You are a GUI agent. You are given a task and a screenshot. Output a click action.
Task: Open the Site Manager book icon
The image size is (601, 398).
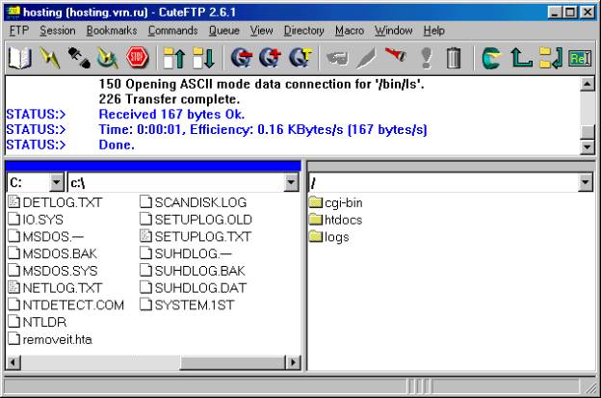click(19, 58)
